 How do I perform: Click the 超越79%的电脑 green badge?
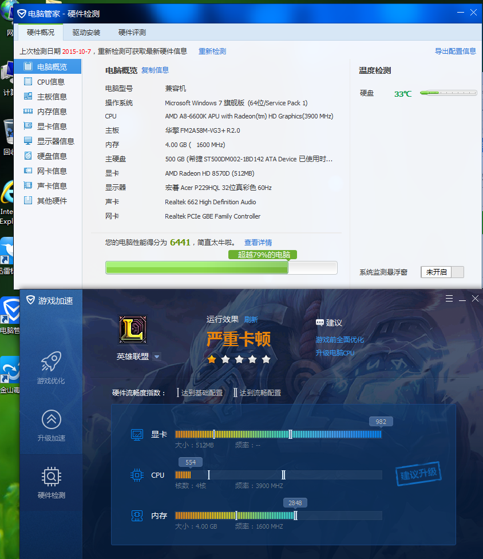click(x=263, y=255)
